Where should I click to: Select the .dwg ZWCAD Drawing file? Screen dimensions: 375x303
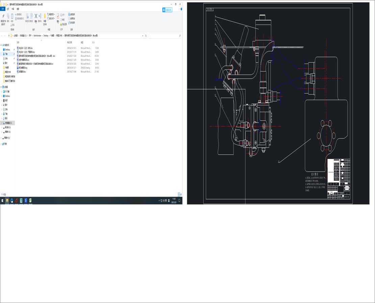point(23,68)
